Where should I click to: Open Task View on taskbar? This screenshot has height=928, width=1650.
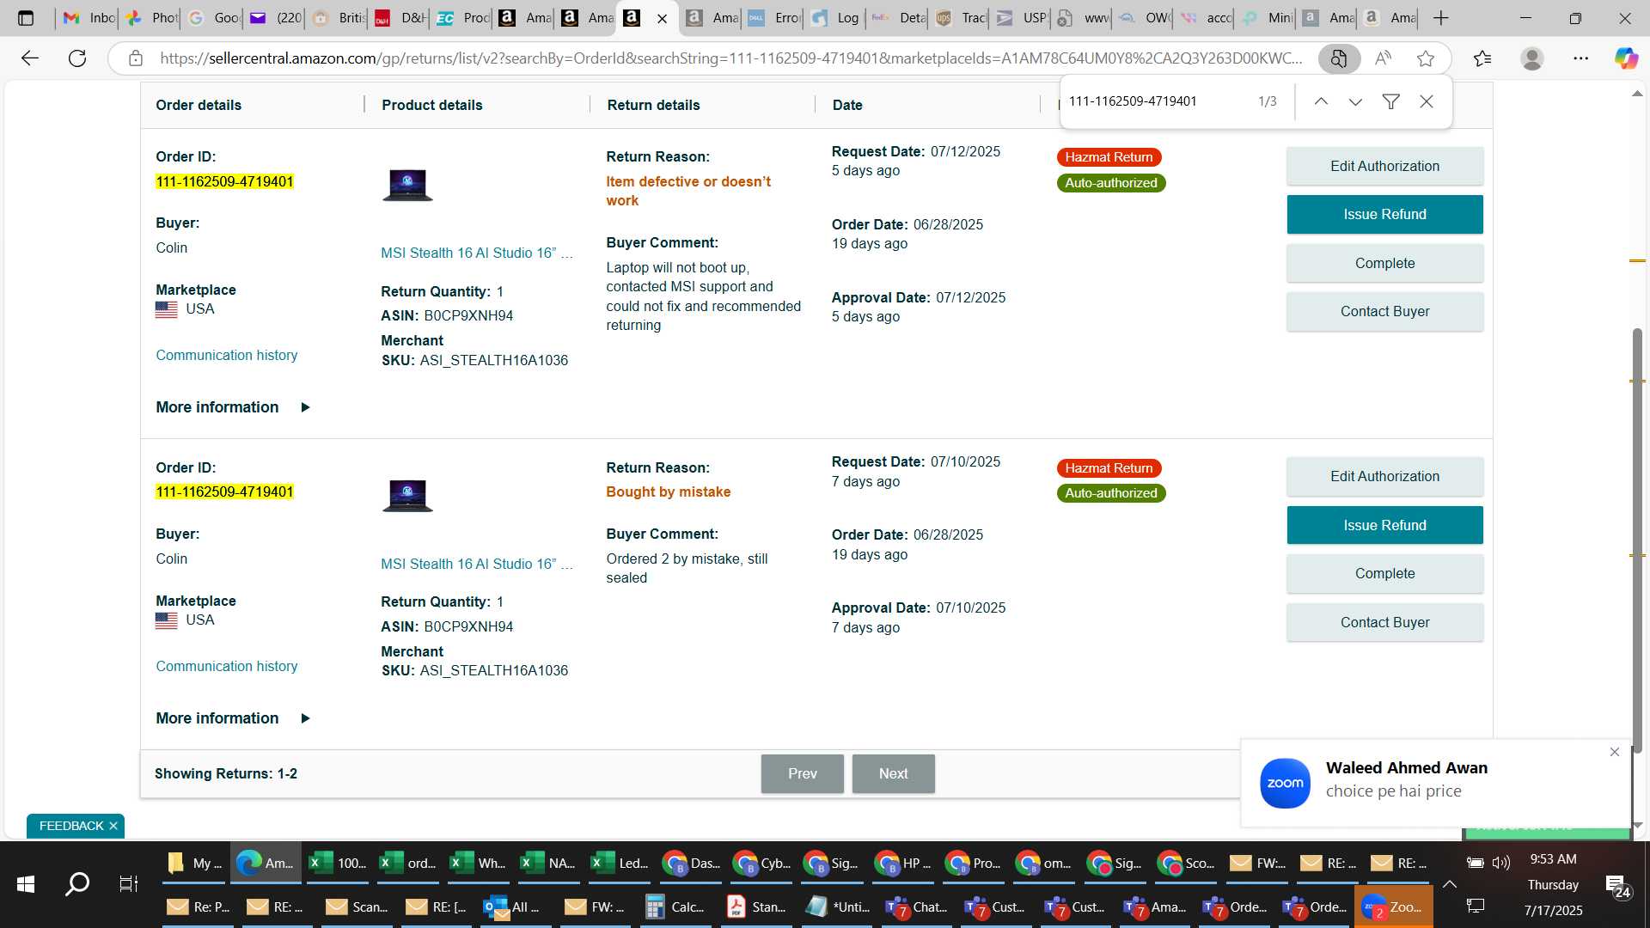(128, 883)
